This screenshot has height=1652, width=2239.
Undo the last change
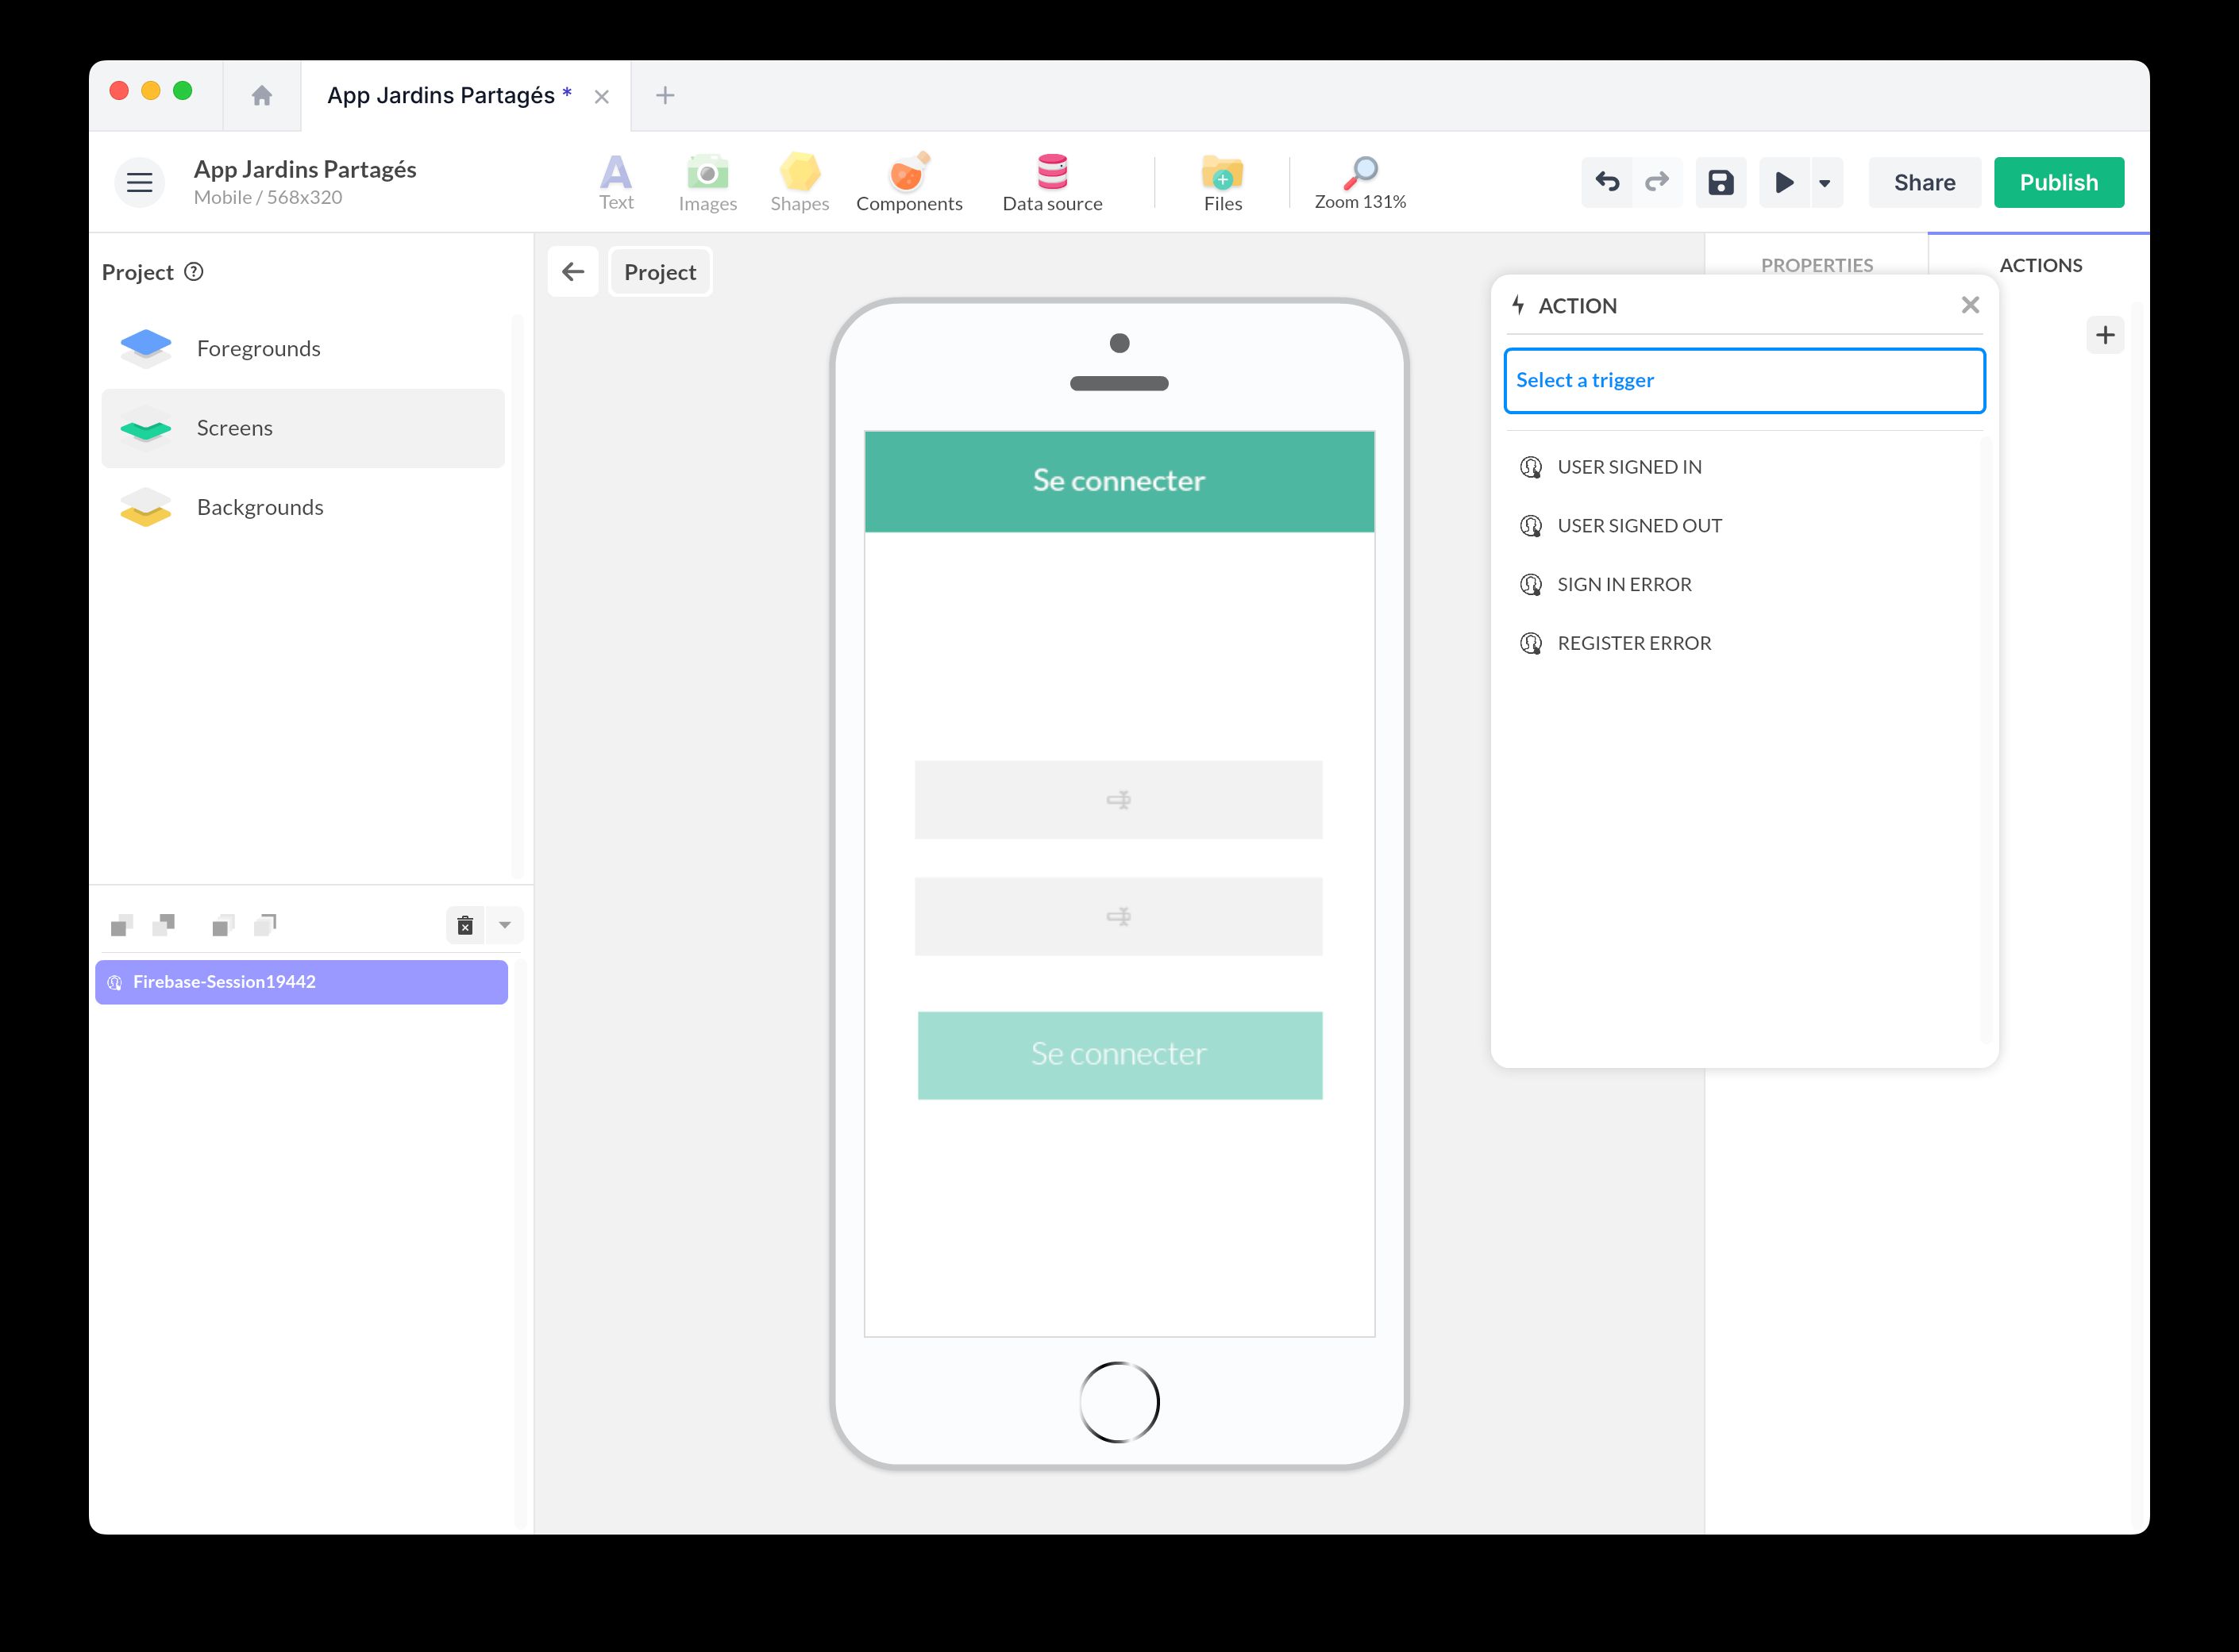pos(1607,182)
